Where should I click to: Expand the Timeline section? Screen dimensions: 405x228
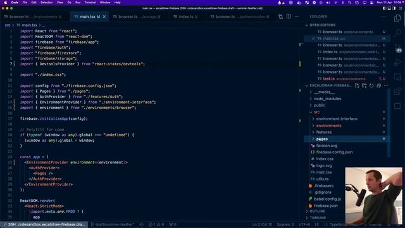click(318, 218)
